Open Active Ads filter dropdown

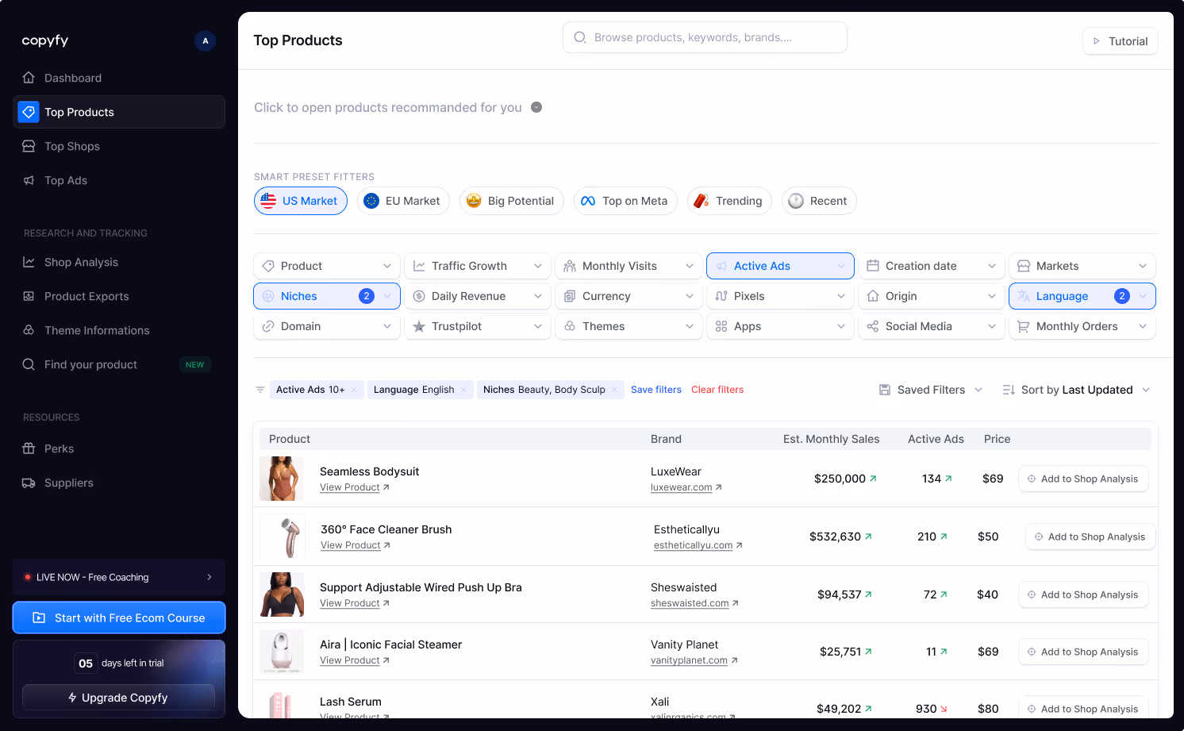780,266
